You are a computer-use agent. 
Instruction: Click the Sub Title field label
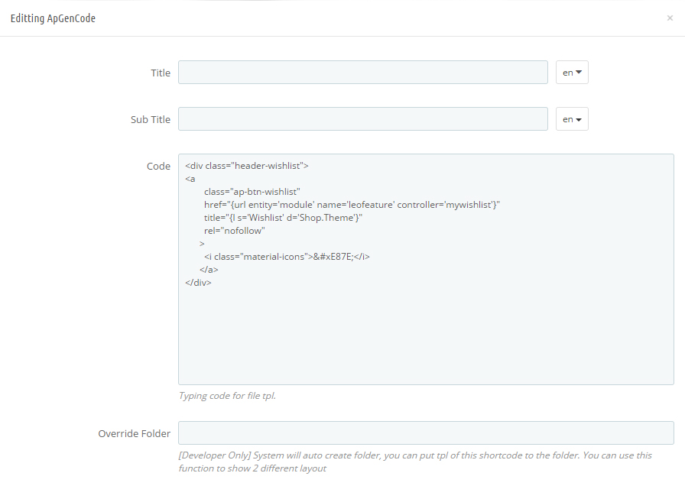coord(151,120)
